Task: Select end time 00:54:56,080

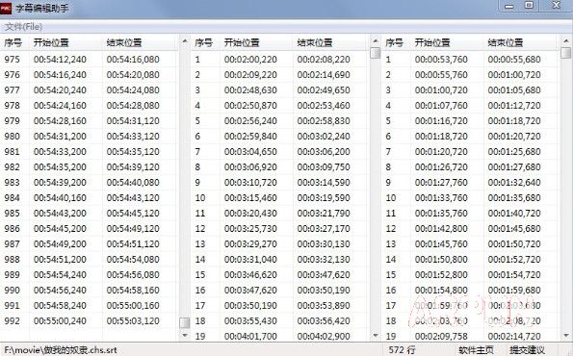Action: [x=133, y=274]
